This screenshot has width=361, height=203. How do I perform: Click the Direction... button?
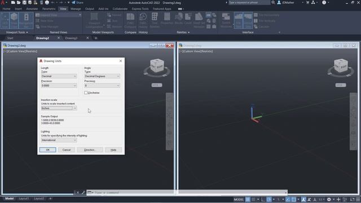point(90,150)
